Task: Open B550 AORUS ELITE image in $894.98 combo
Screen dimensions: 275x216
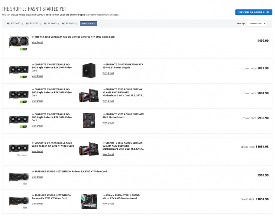Action: [89, 95]
